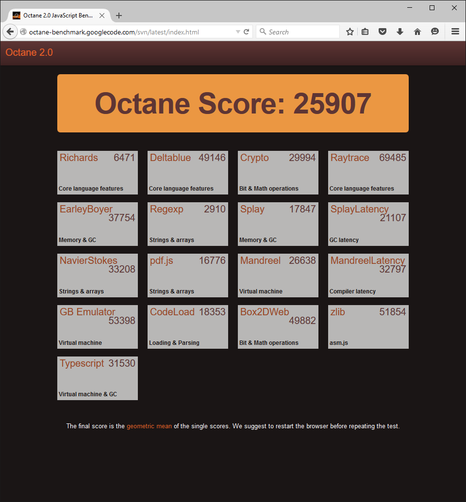This screenshot has height=502, width=466.
Task: Open the Downloads arrow icon
Action: pos(399,32)
